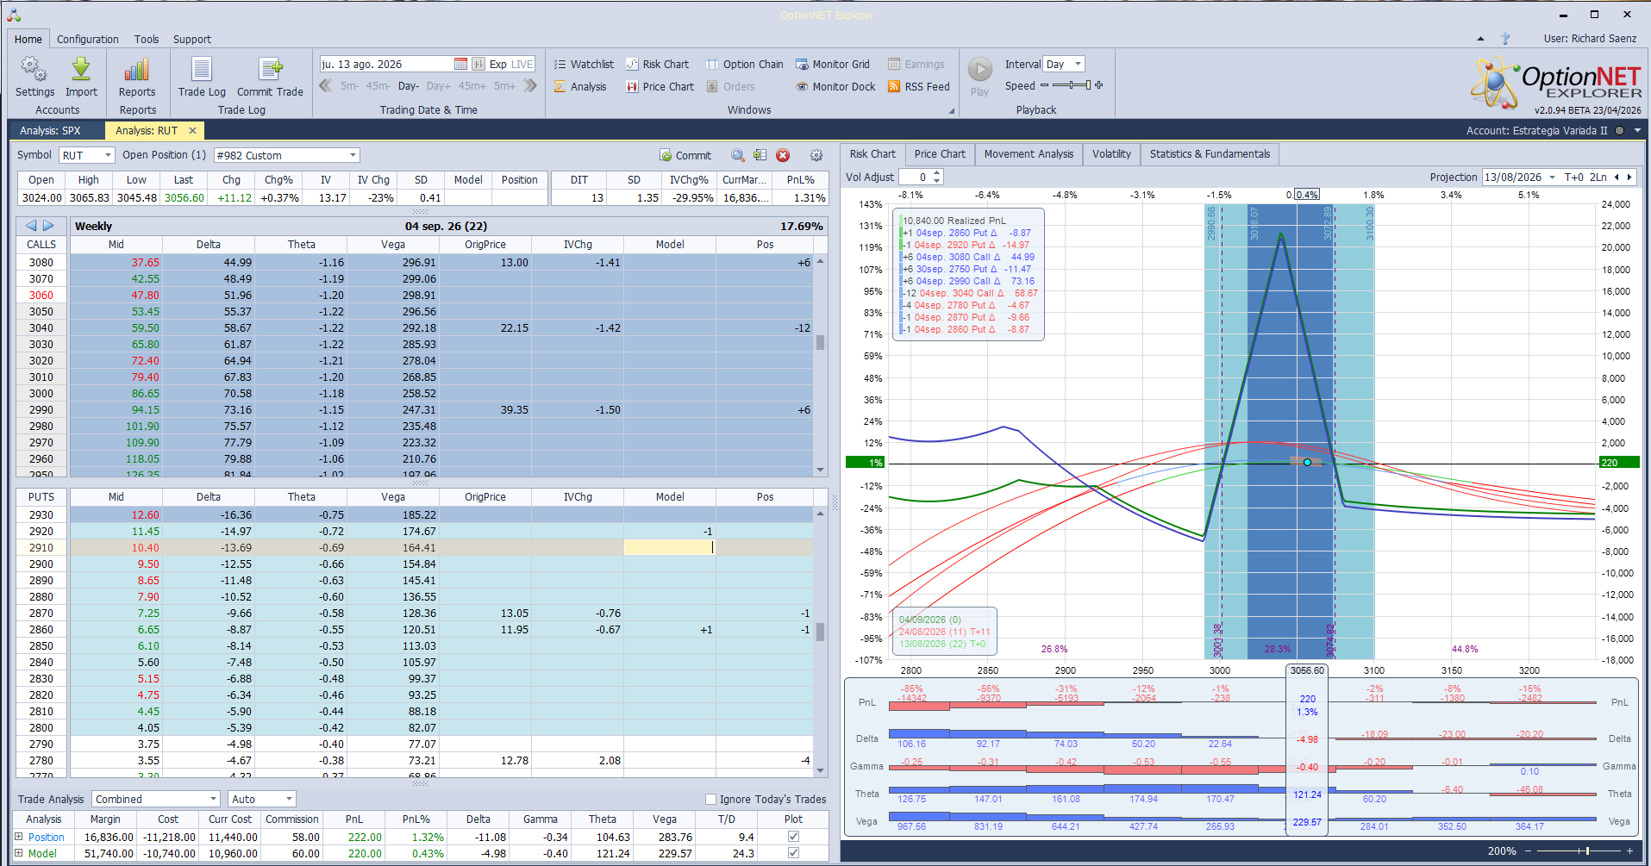Toggle Plot checkbox for Position row

click(x=793, y=836)
